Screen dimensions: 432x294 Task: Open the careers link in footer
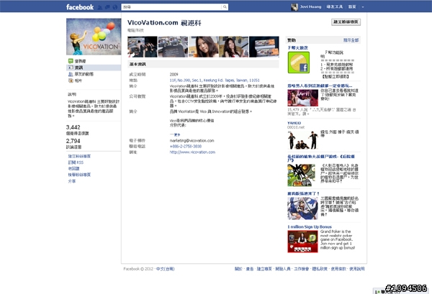click(302, 269)
